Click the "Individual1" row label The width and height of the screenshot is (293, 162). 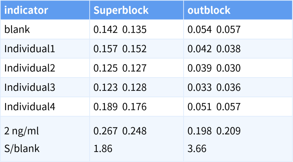click(x=30, y=49)
